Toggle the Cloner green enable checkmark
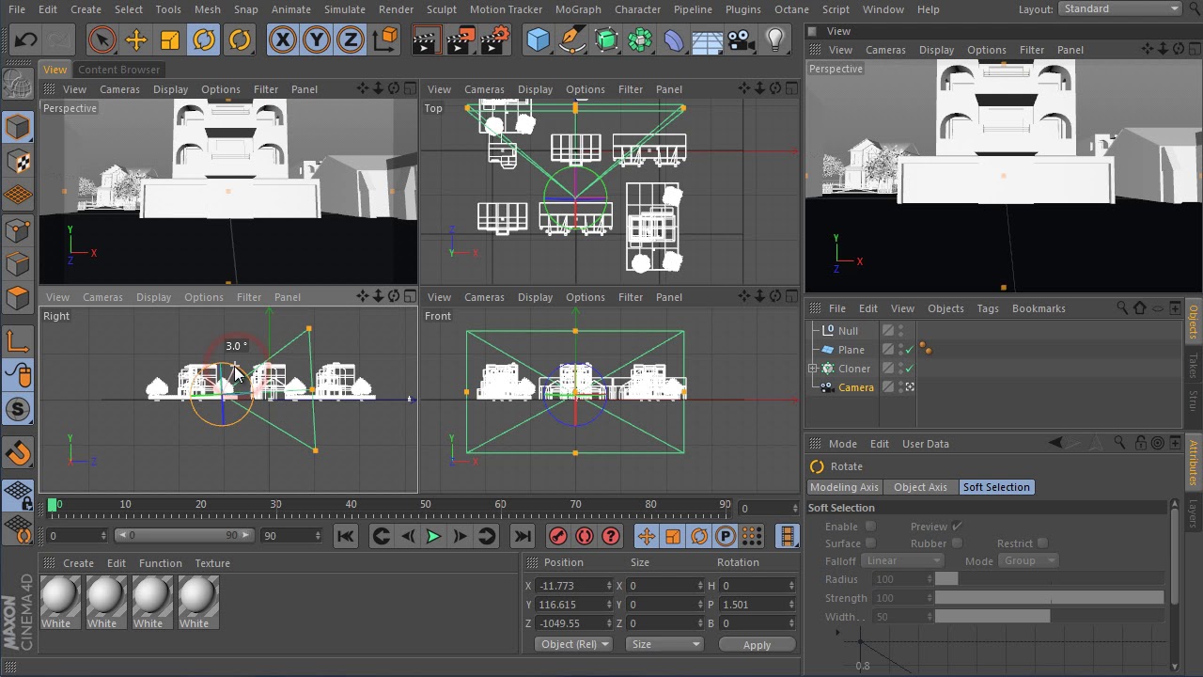The width and height of the screenshot is (1203, 677). [909, 369]
